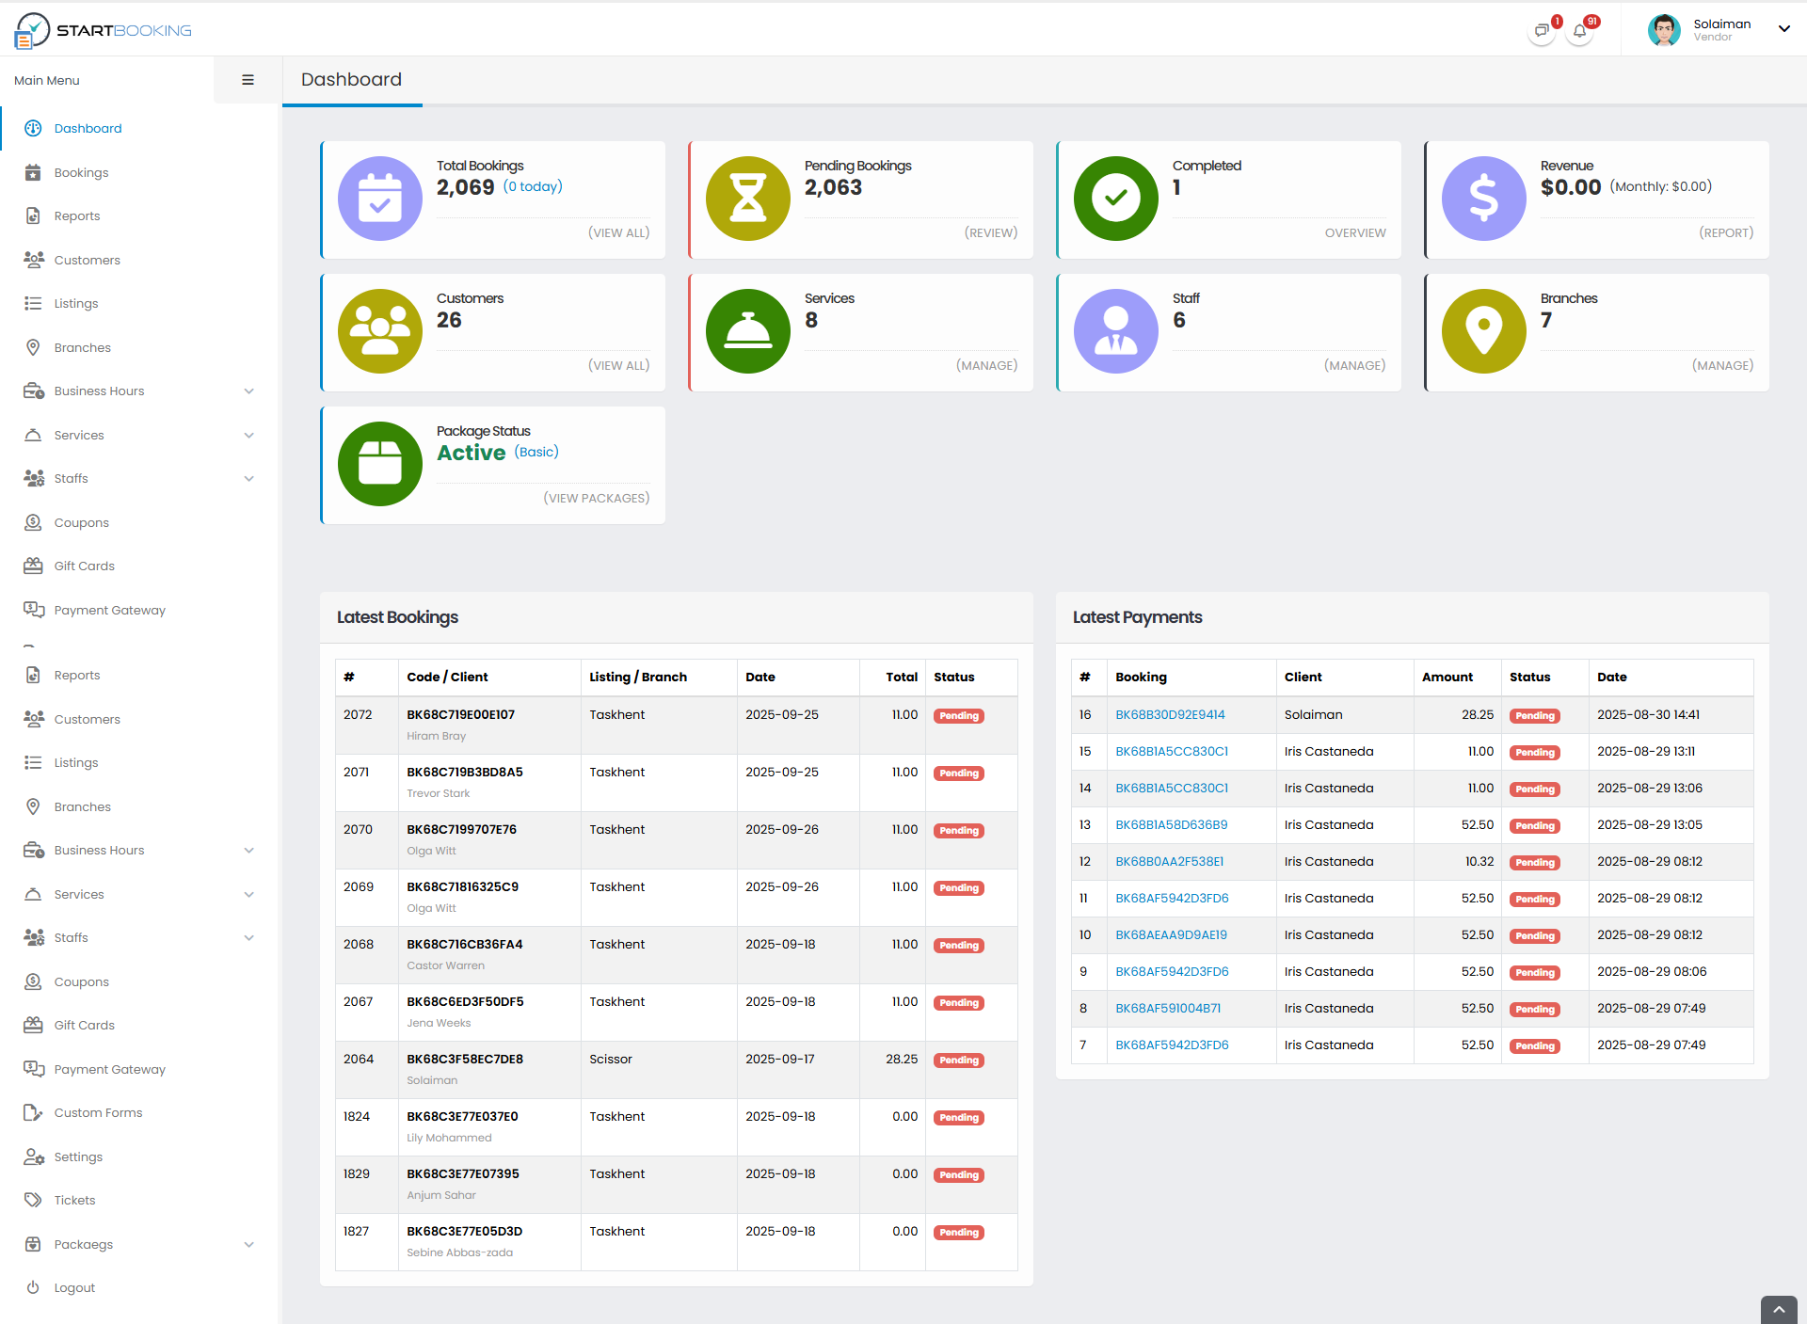Expand first Staffs submenu chevron
This screenshot has width=1807, height=1324.
point(248,479)
